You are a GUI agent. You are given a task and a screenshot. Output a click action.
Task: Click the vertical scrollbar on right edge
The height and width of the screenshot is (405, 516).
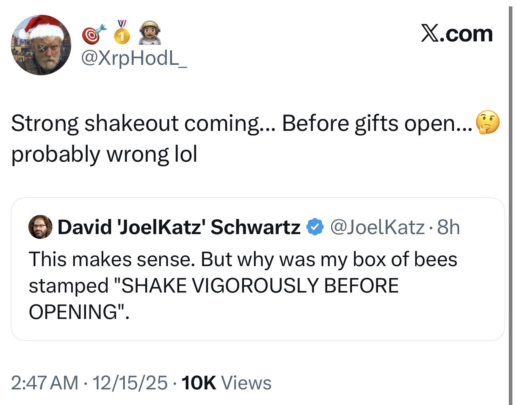coord(510,200)
